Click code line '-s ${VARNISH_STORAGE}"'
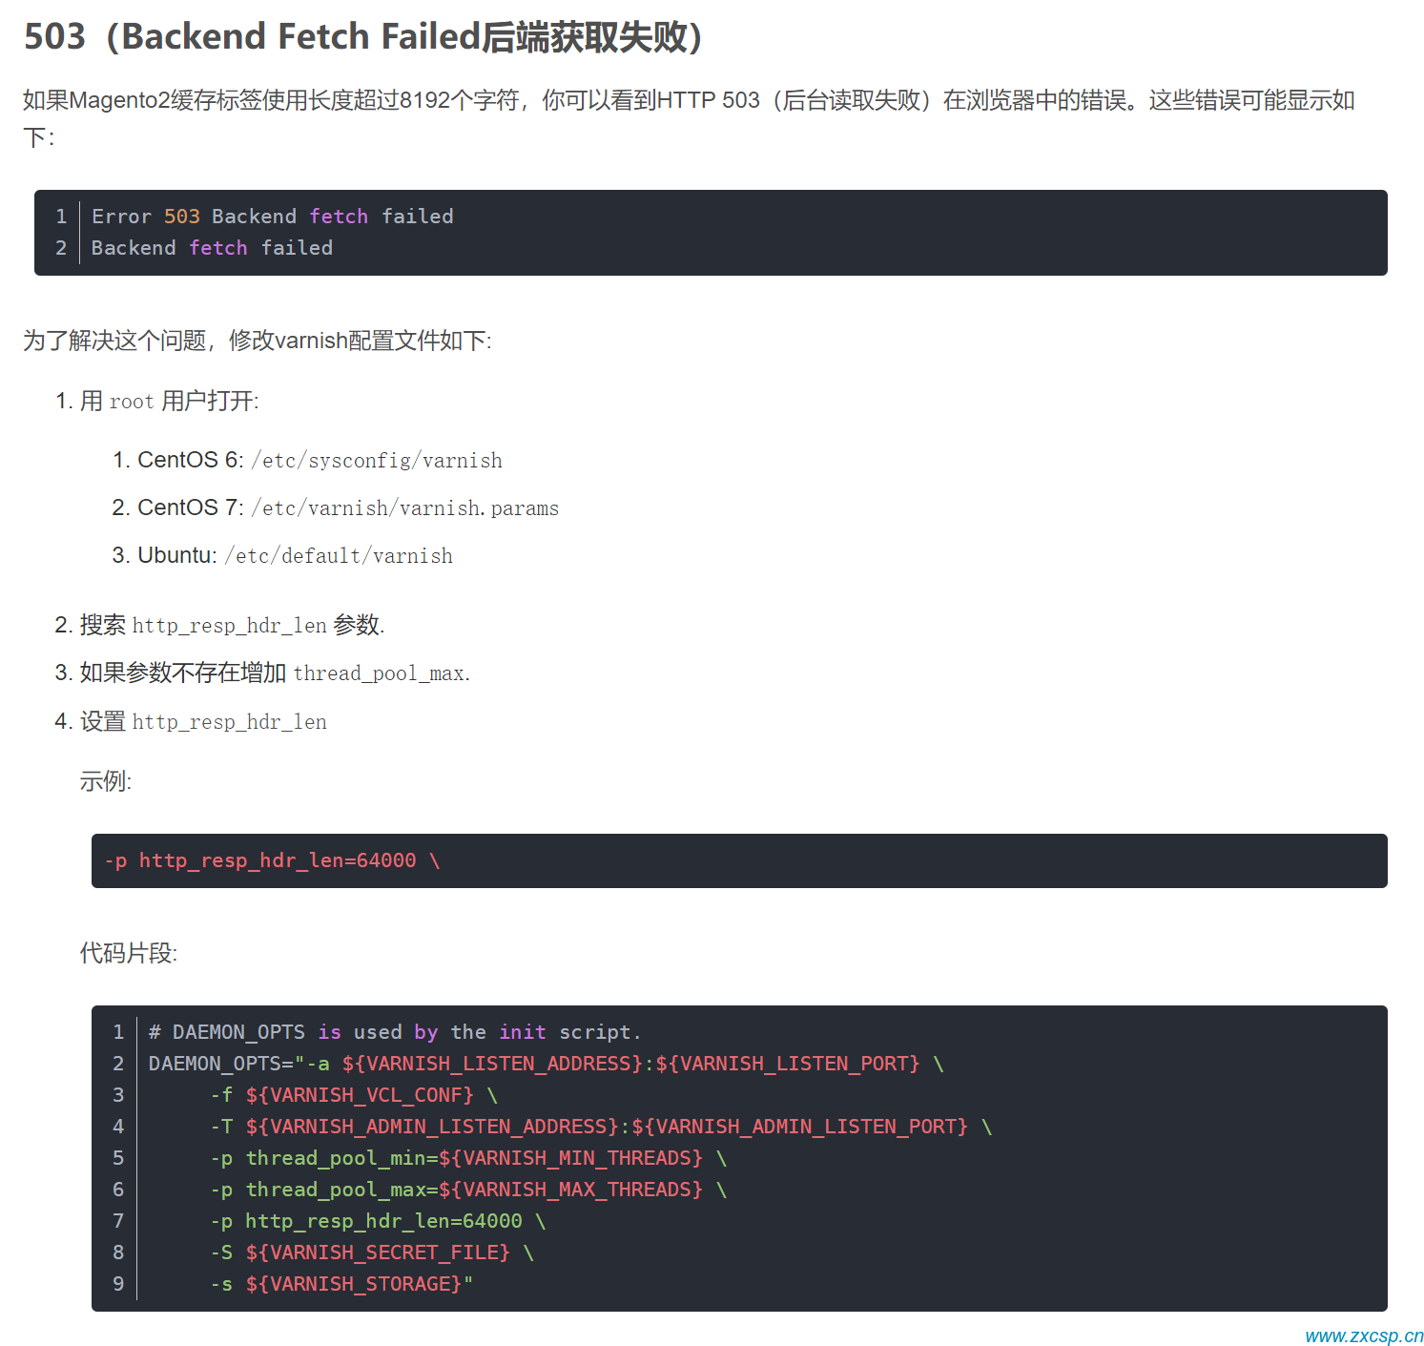 [341, 1284]
